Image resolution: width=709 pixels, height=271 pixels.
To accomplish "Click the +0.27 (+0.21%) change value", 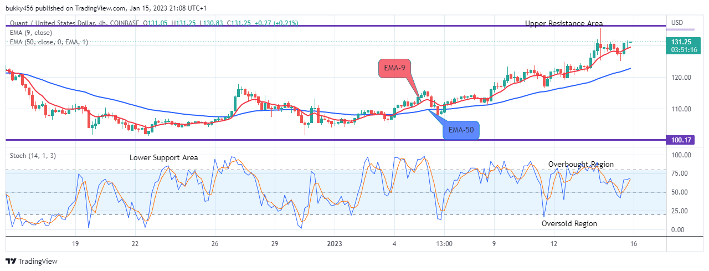I will click(x=275, y=23).
